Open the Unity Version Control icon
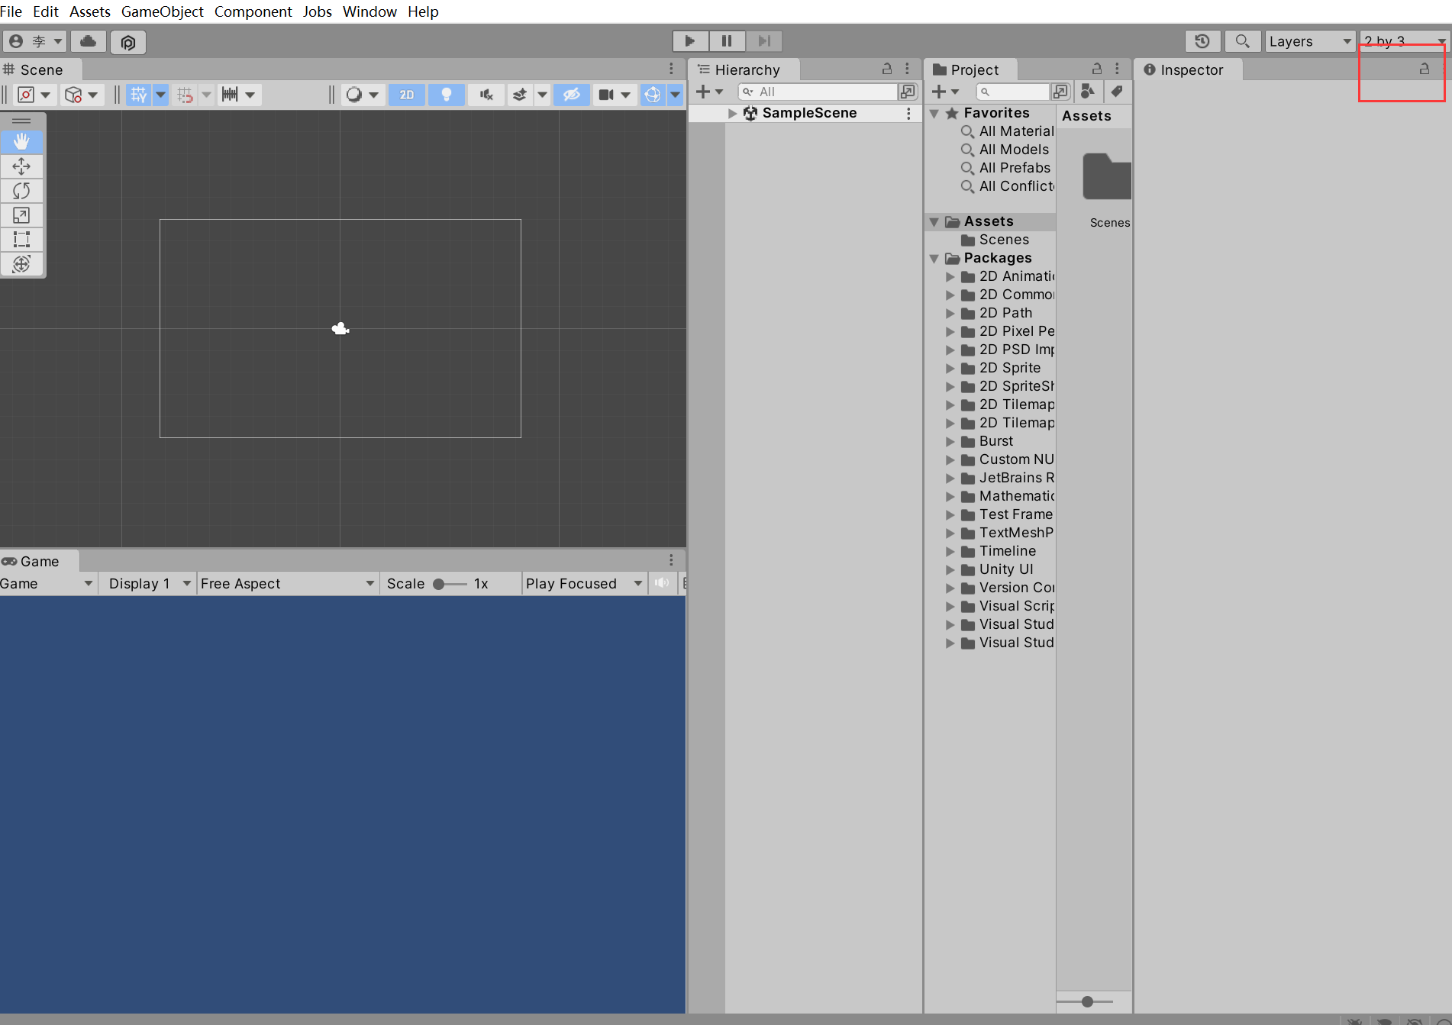Viewport: 1452px width, 1025px height. coord(128,42)
